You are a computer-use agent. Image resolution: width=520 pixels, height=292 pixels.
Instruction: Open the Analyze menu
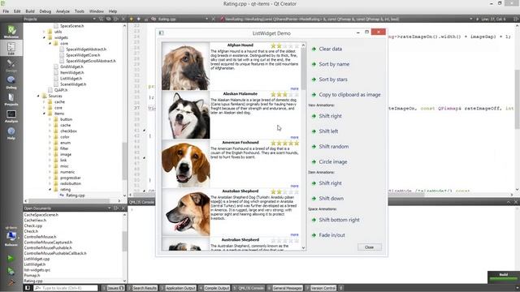[63, 11]
